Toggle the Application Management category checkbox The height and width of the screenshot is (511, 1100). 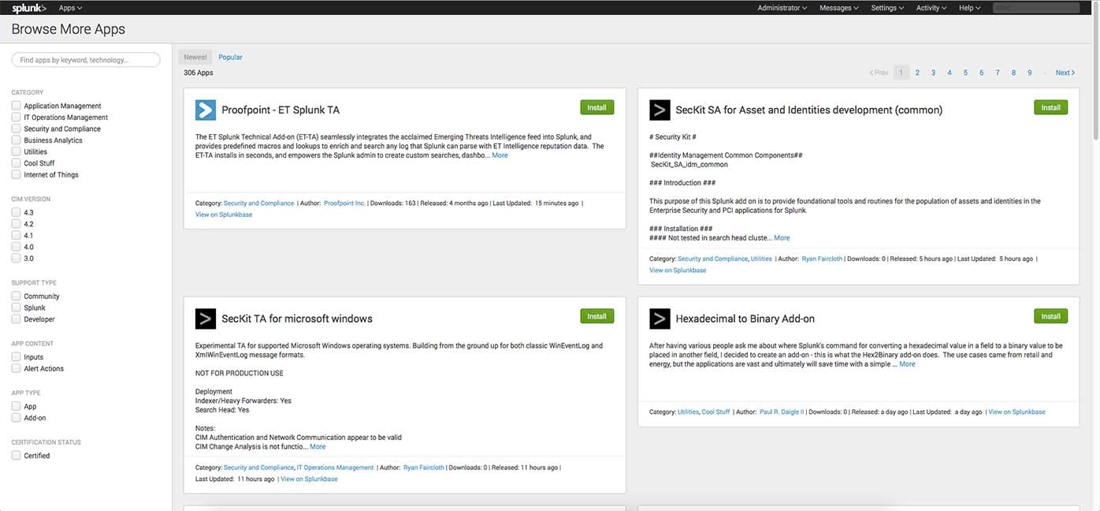[x=16, y=106]
